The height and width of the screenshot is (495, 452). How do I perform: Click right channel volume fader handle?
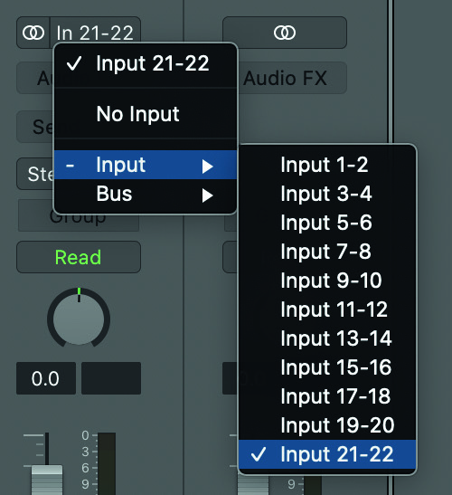pos(253,484)
